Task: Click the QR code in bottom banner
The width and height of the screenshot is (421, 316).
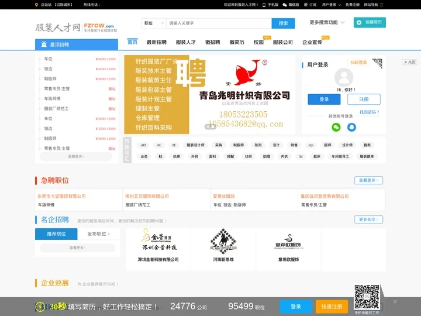Action: [x=367, y=297]
